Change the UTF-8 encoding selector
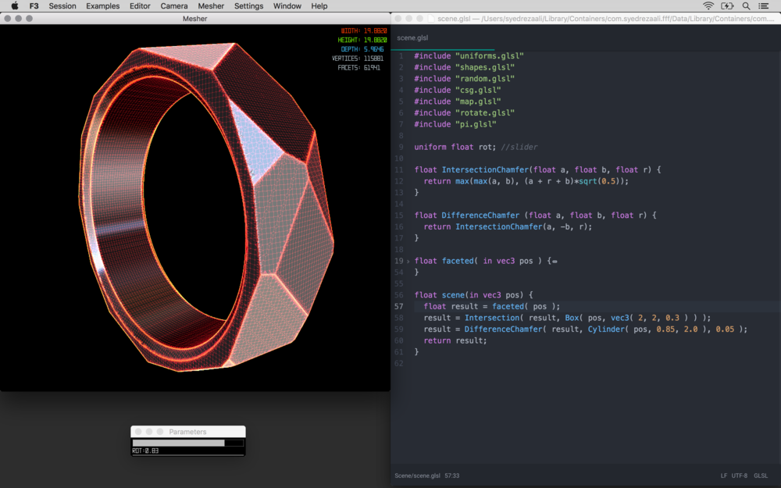The height and width of the screenshot is (488, 781). point(739,476)
